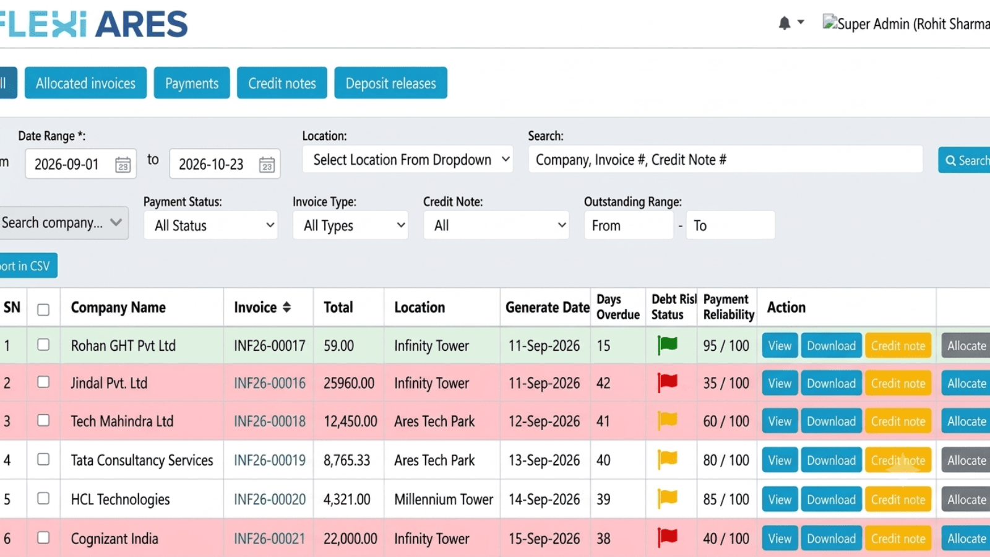This screenshot has height=557, width=990.
Task: Click the Outstanding Range From field
Action: [629, 225]
